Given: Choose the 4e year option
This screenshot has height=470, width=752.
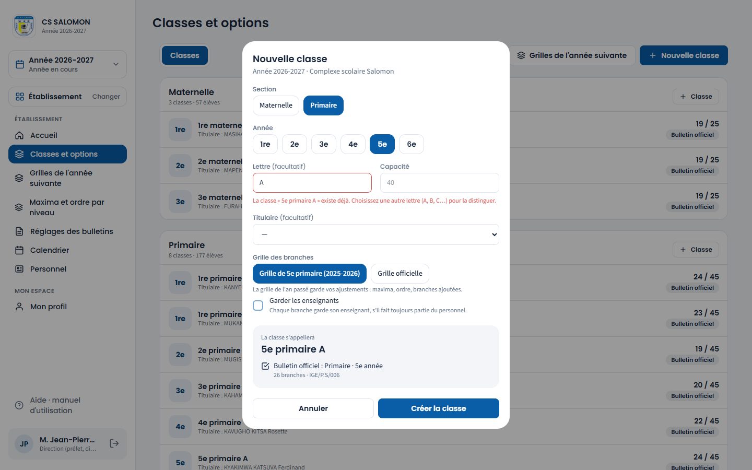Looking at the screenshot, I should pyautogui.click(x=353, y=144).
